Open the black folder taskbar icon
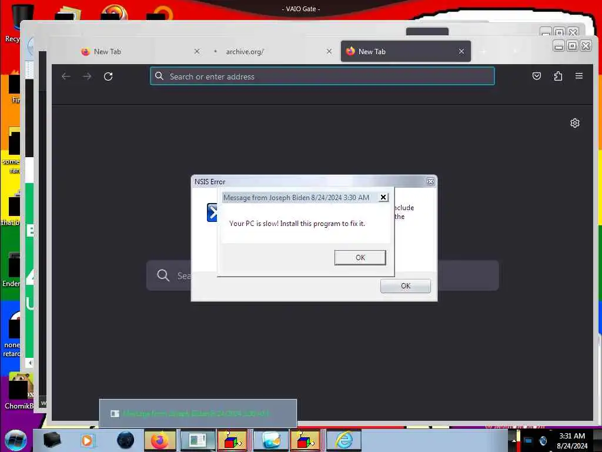The width and height of the screenshot is (602, 452). [x=52, y=440]
